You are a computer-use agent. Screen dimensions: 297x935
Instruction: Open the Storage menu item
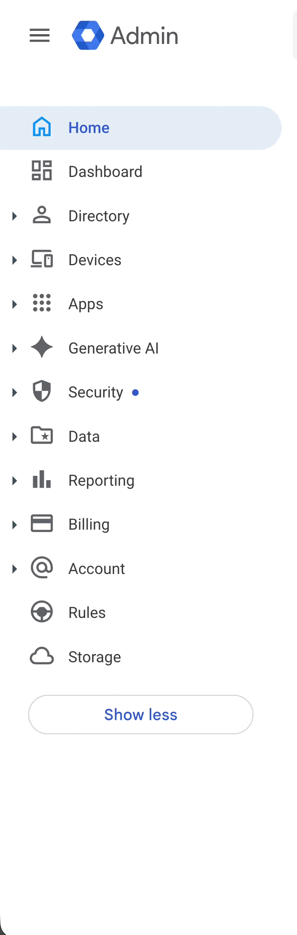click(95, 657)
